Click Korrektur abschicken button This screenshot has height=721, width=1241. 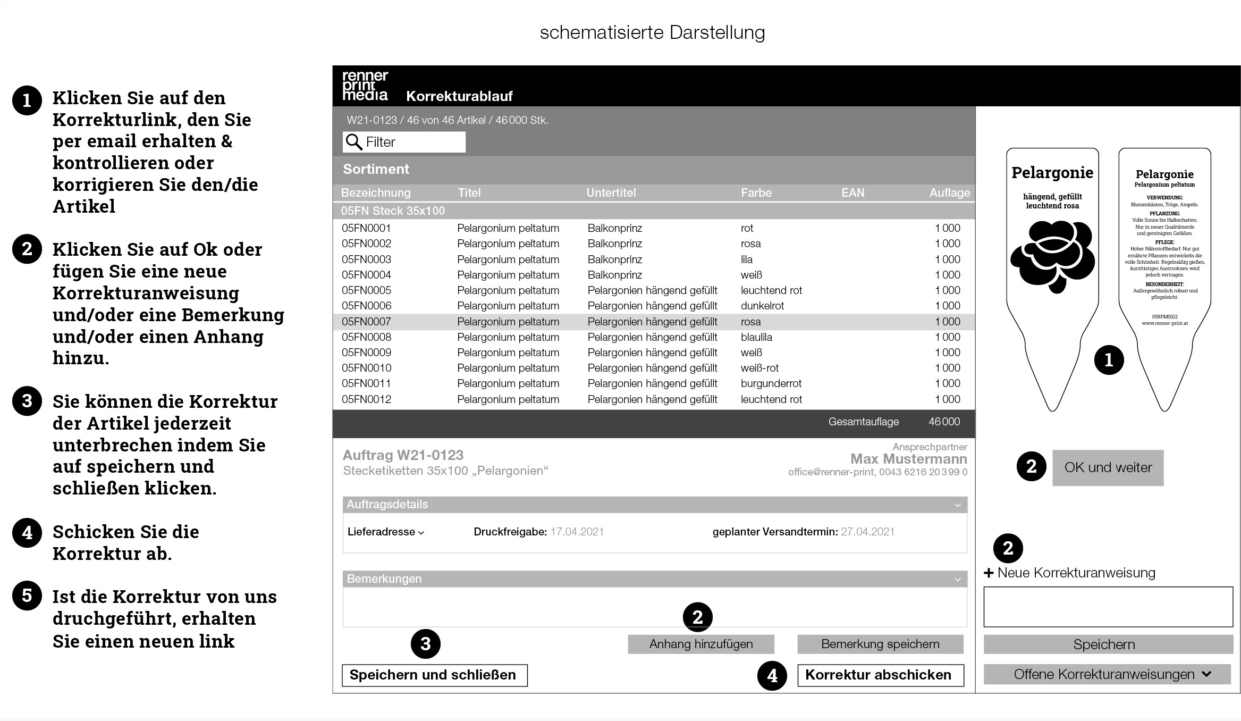point(881,675)
